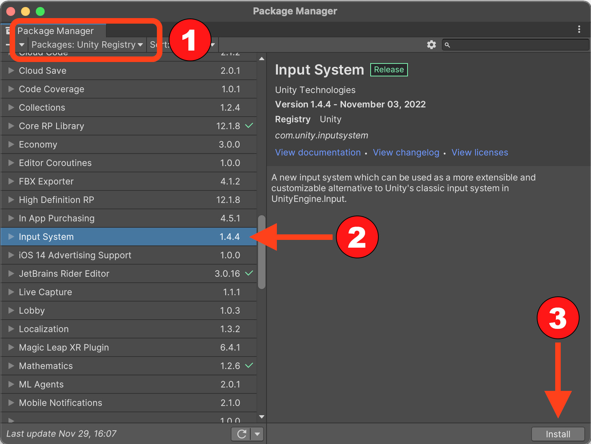Screen dimensions: 591x444
Task: Open View changelog link
Action: pyautogui.click(x=406, y=152)
